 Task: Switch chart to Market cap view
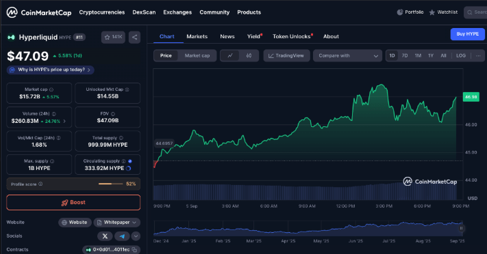pyautogui.click(x=197, y=55)
